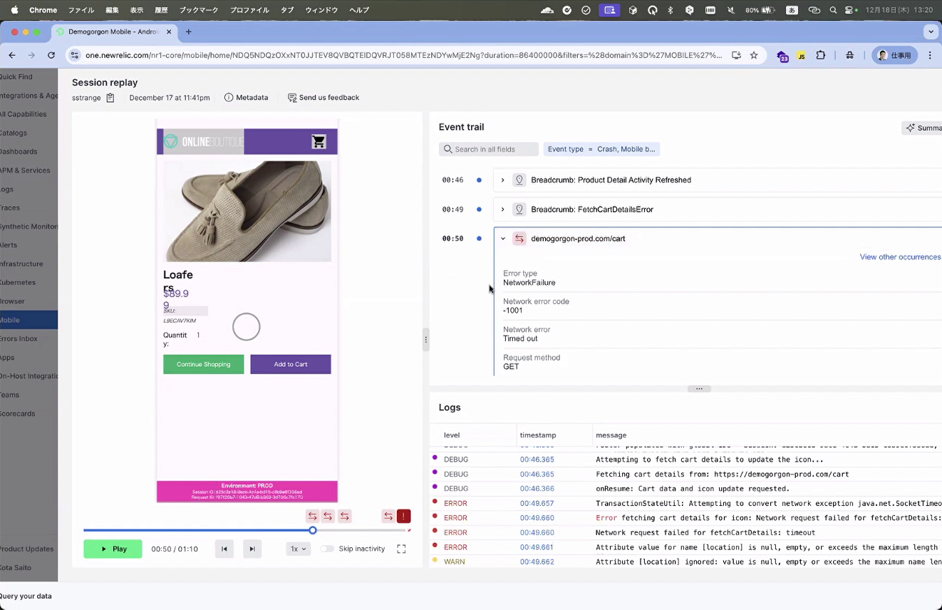This screenshot has width=942, height=610.
Task: Click the Summarize sparkle button in Event trail
Action: click(x=923, y=128)
